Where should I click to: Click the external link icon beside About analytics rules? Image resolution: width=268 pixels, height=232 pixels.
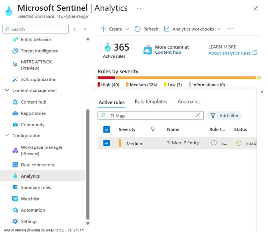(x=255, y=53)
